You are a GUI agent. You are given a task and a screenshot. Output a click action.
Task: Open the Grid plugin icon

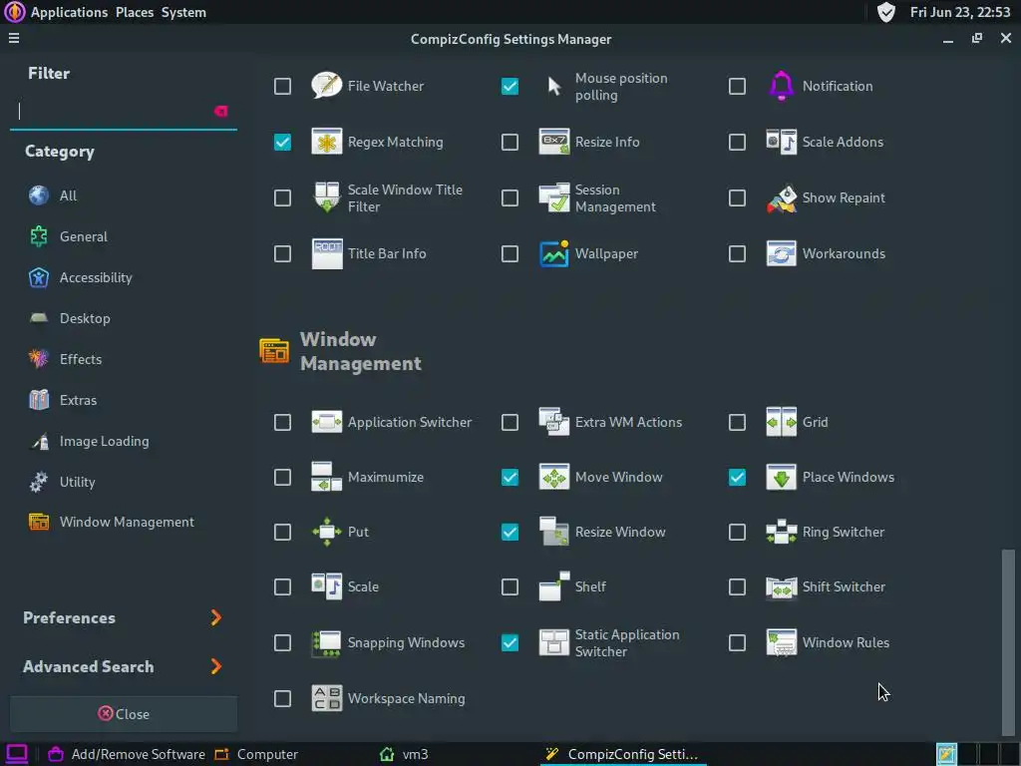coord(781,422)
